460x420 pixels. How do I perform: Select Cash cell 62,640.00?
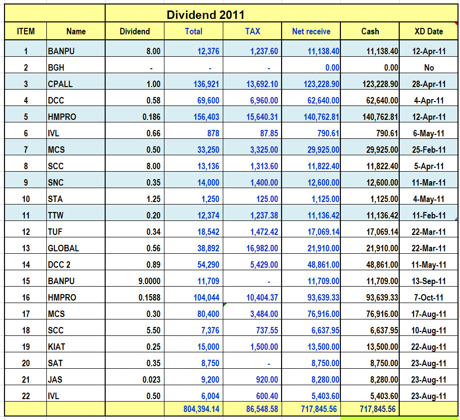(370, 98)
